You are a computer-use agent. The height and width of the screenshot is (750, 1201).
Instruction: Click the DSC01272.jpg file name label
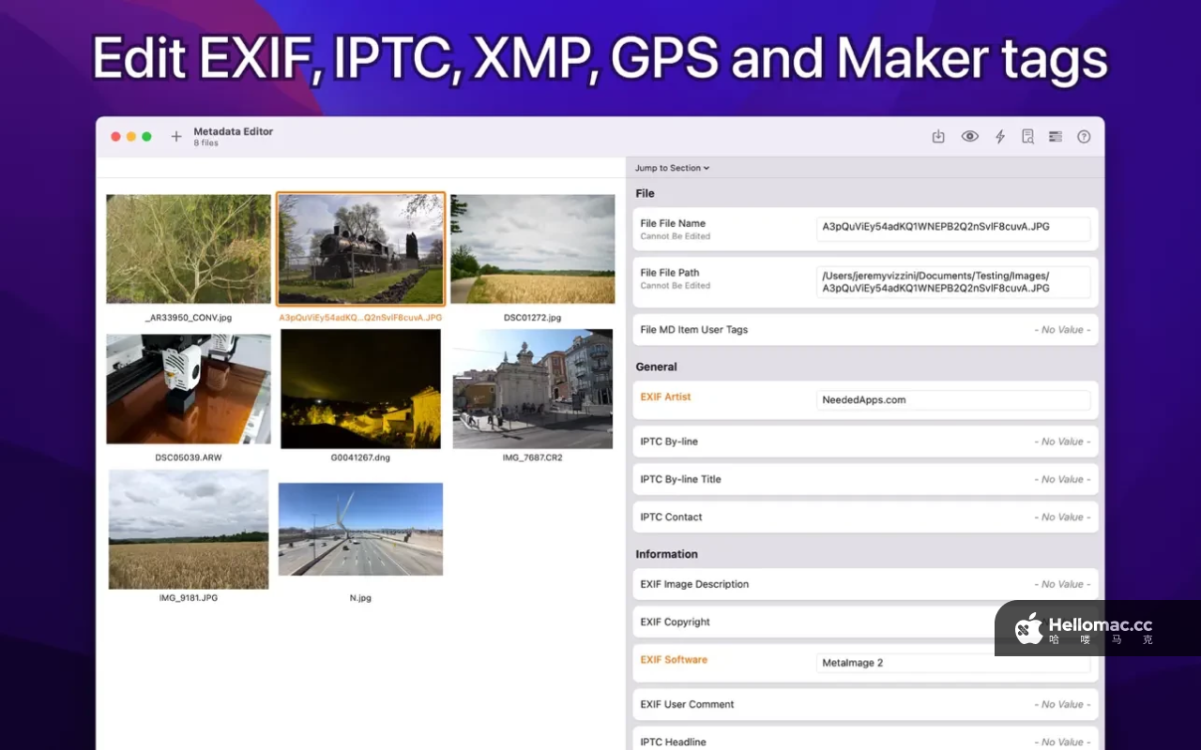(x=533, y=318)
